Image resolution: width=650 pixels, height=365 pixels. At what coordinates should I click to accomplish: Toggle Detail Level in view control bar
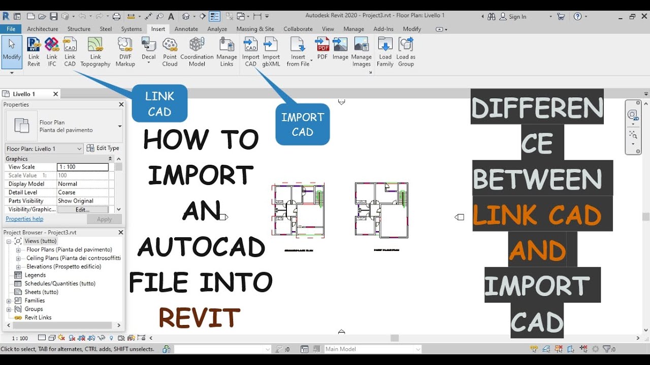pyautogui.click(x=42, y=338)
